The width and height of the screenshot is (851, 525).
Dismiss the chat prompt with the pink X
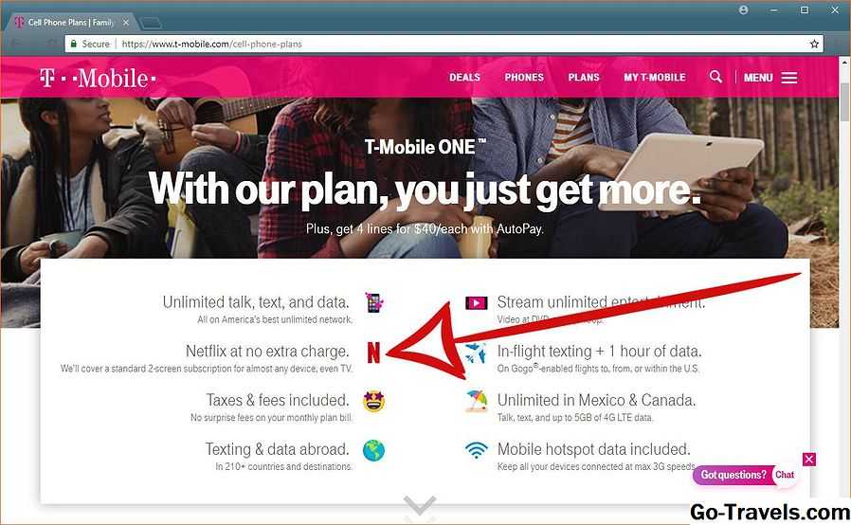pos(808,460)
